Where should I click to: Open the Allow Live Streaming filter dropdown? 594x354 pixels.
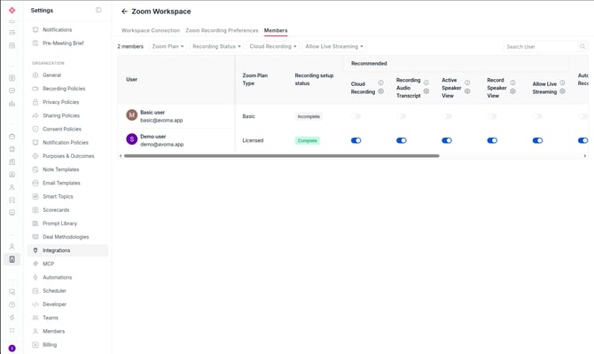[x=334, y=46]
